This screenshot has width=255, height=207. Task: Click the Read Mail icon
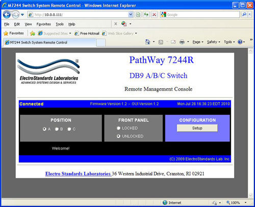tap(173, 42)
